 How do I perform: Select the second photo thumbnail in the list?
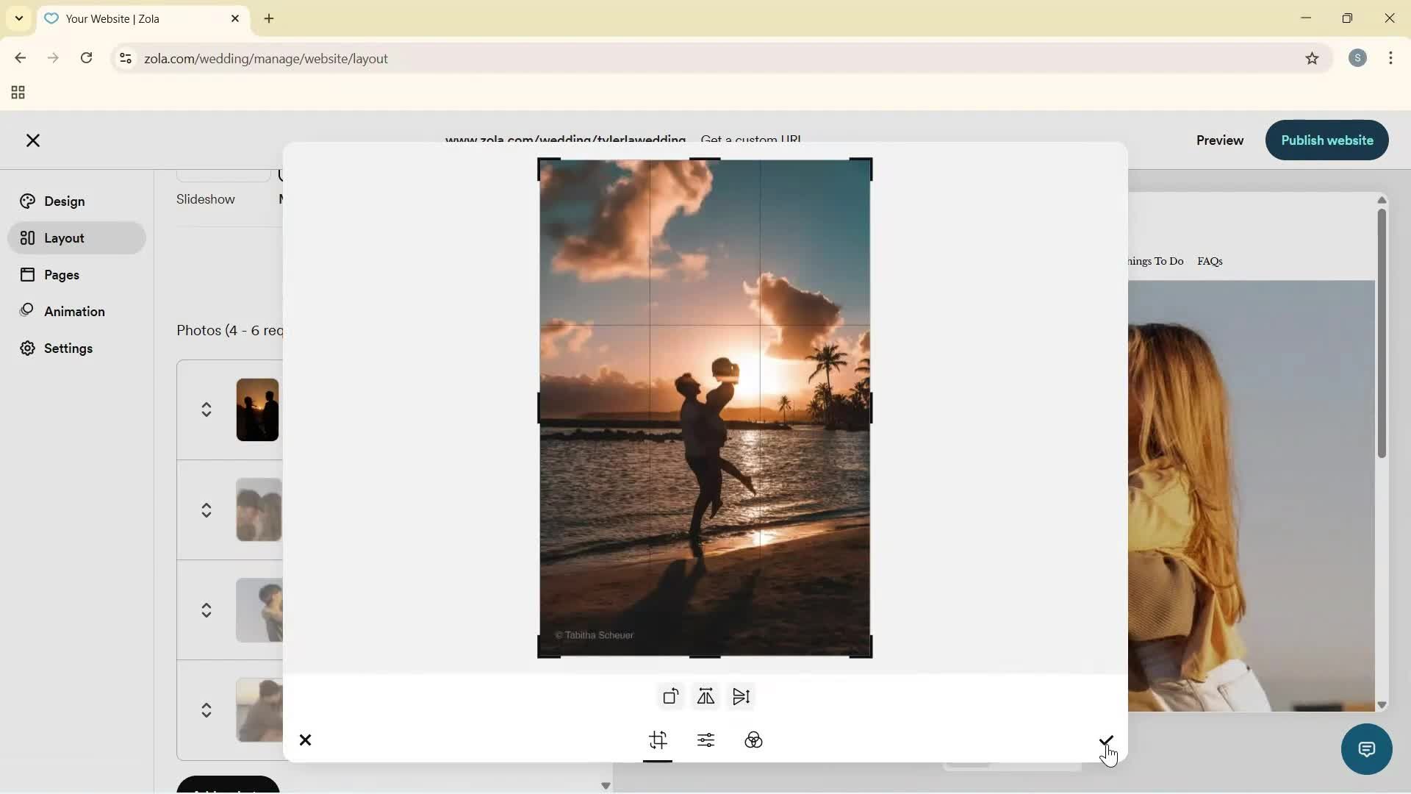pos(256,509)
